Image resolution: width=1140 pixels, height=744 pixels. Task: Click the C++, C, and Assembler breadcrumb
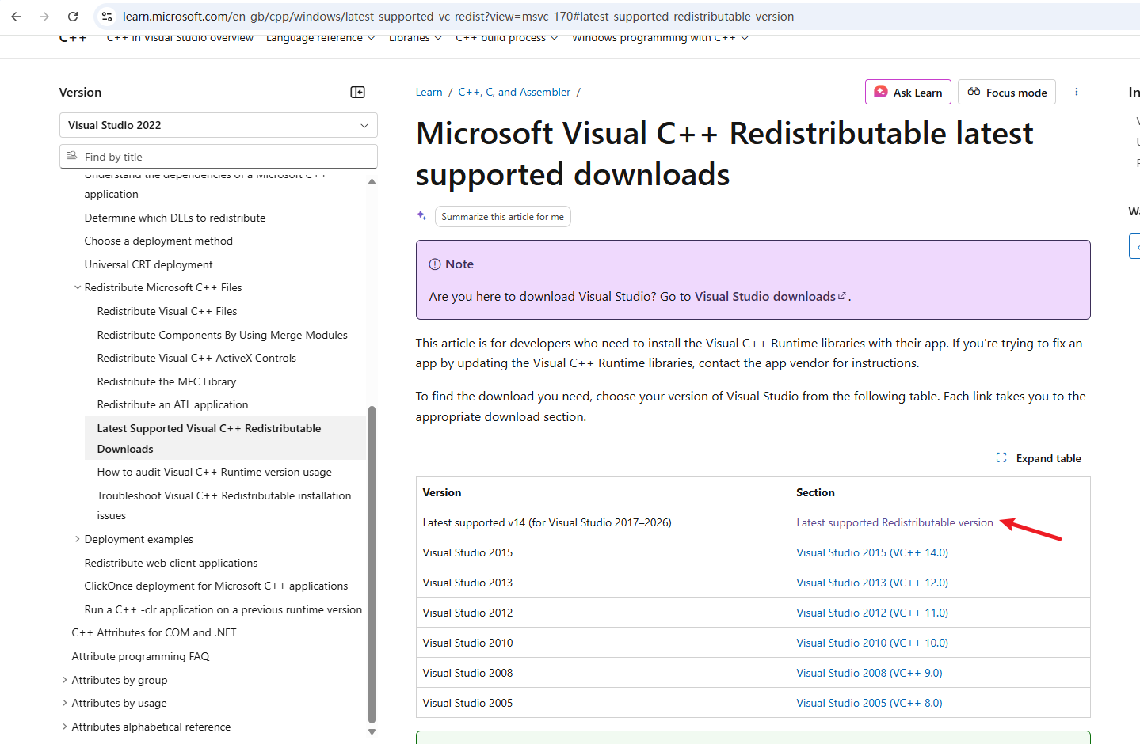click(514, 92)
